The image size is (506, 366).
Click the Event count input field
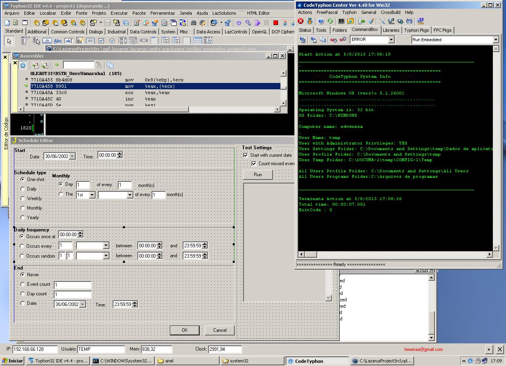[72, 285]
